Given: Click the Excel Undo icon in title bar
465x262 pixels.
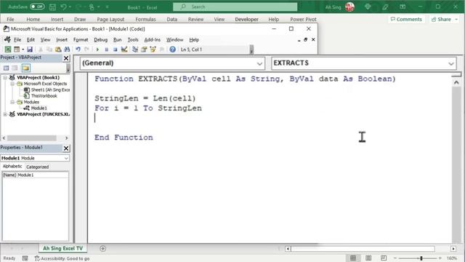Looking at the screenshot, I should (63, 7).
